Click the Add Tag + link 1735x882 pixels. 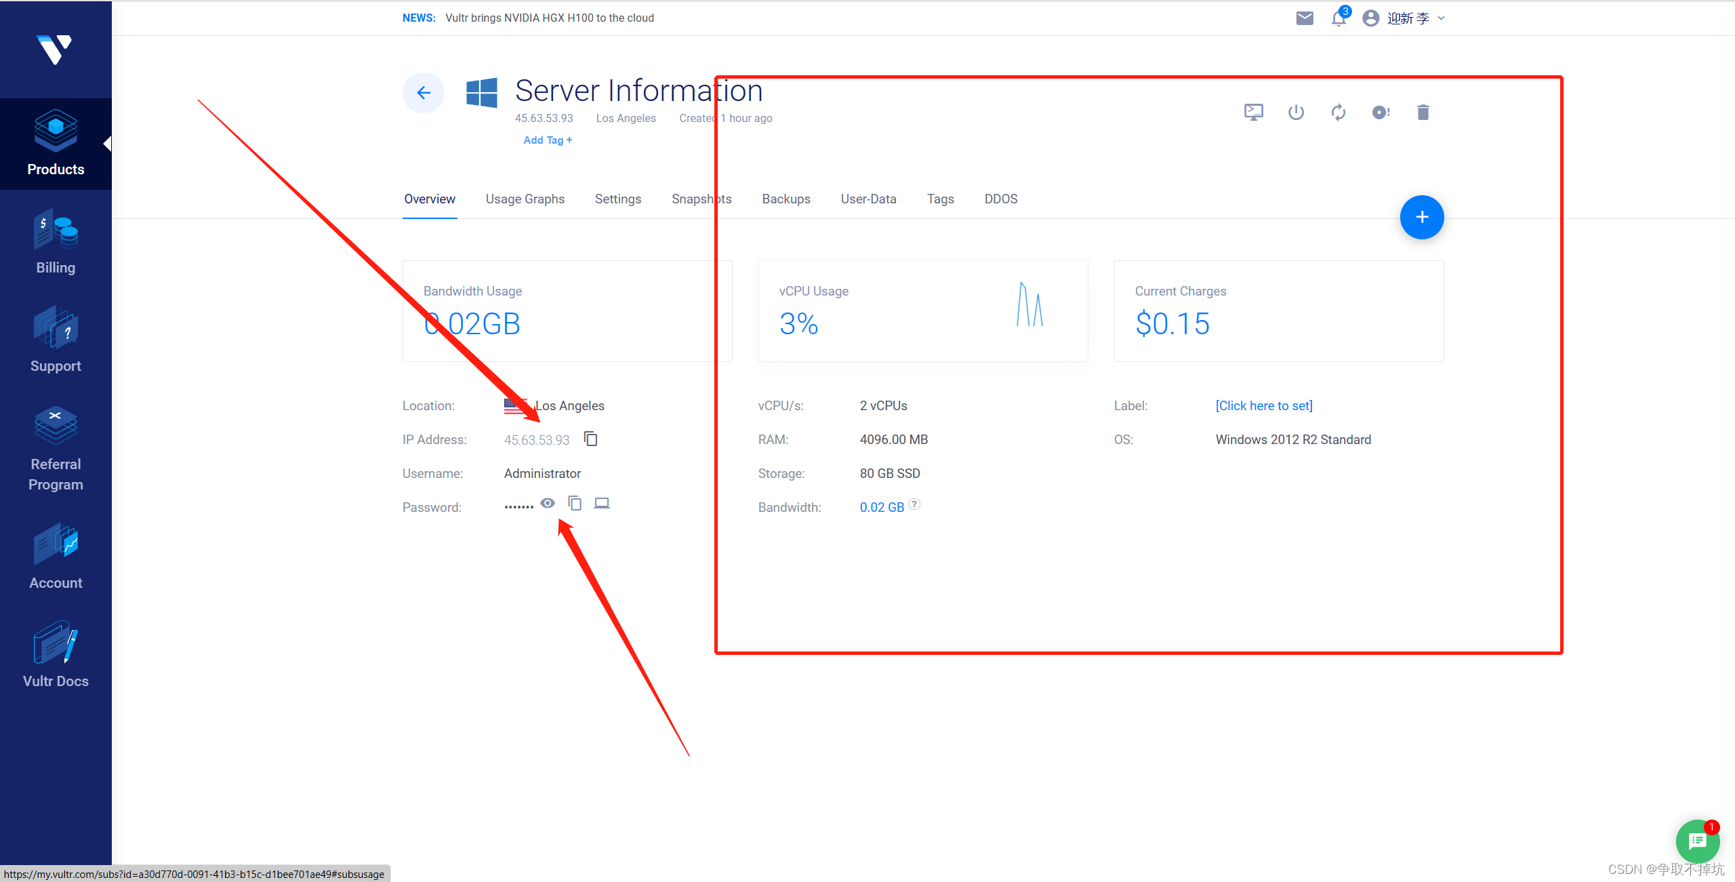pos(548,140)
